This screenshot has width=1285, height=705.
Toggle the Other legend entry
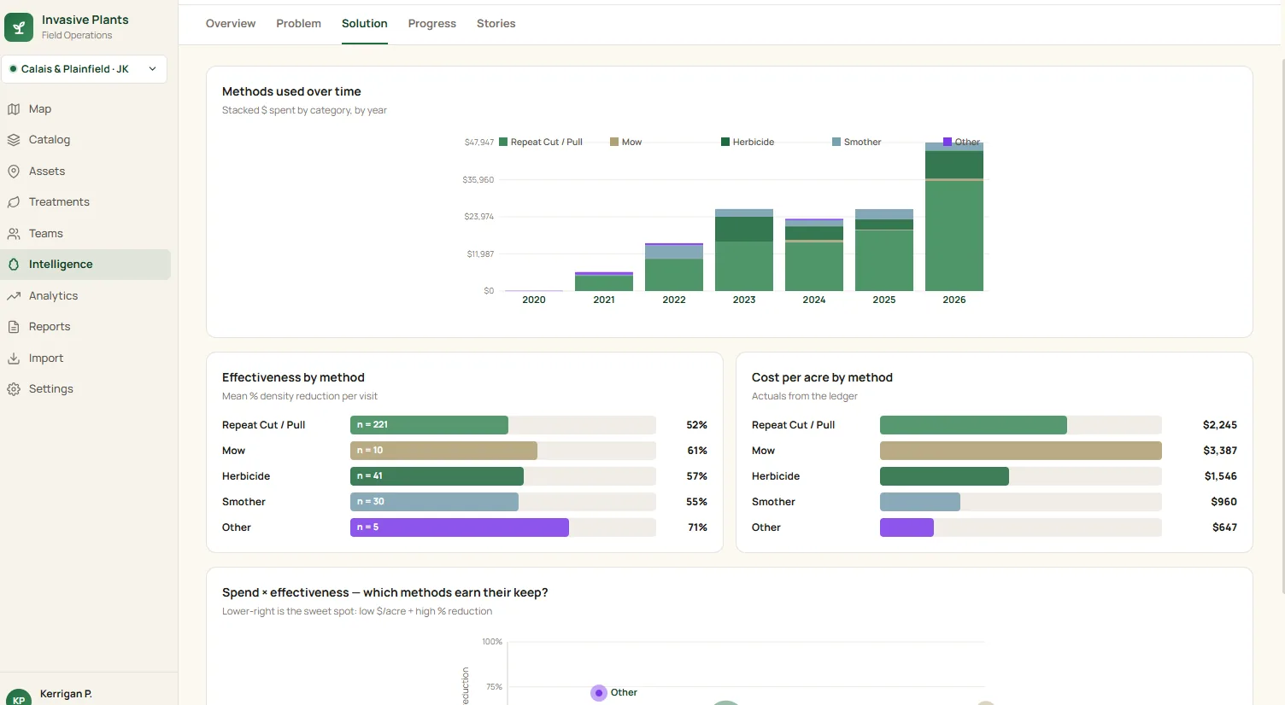(x=962, y=143)
